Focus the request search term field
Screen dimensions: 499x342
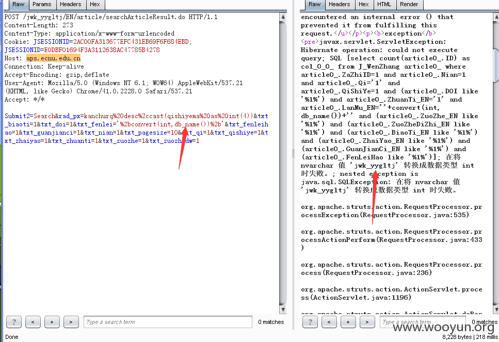[x=168, y=322]
